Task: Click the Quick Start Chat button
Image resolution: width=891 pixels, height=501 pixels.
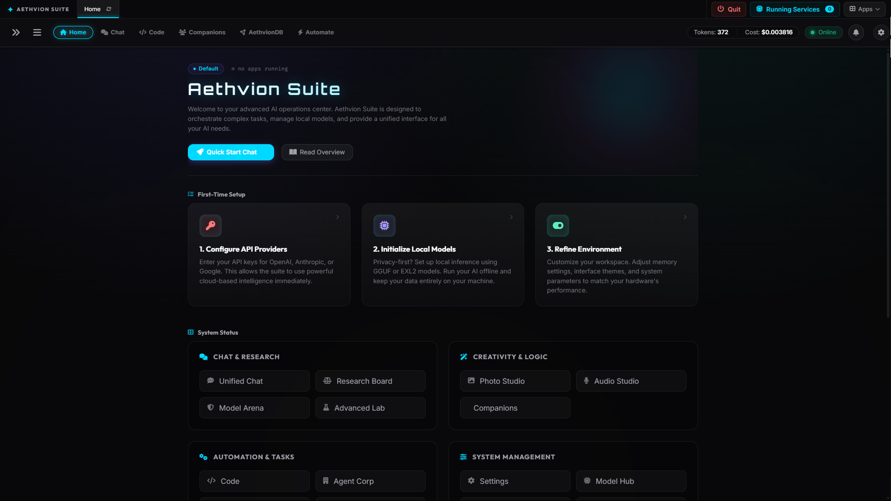Action: (231, 152)
